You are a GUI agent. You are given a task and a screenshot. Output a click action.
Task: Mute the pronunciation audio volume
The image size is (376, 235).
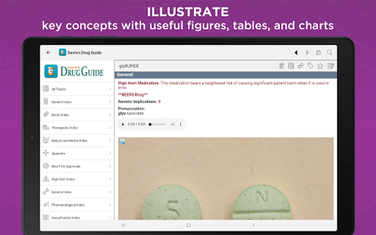(x=173, y=124)
